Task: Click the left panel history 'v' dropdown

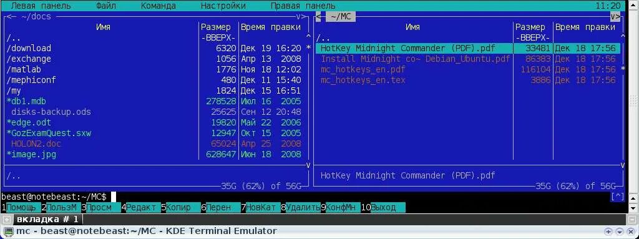Action: pyautogui.click(x=299, y=17)
